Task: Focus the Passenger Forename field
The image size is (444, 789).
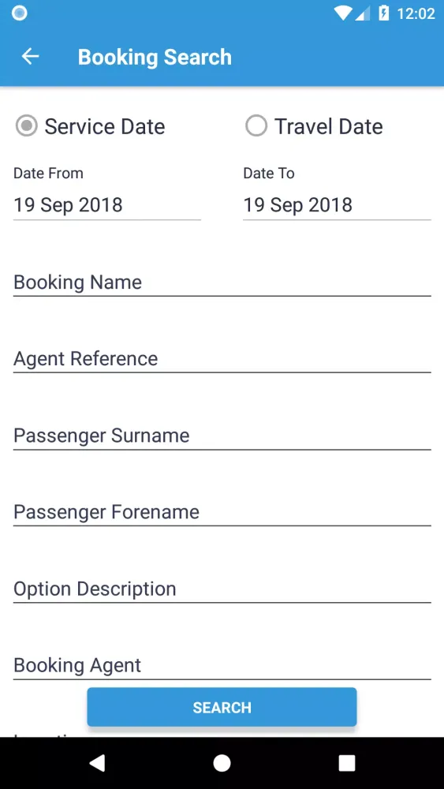Action: (x=222, y=512)
